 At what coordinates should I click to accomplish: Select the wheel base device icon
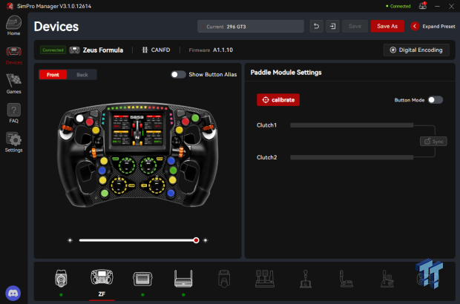coord(61,278)
